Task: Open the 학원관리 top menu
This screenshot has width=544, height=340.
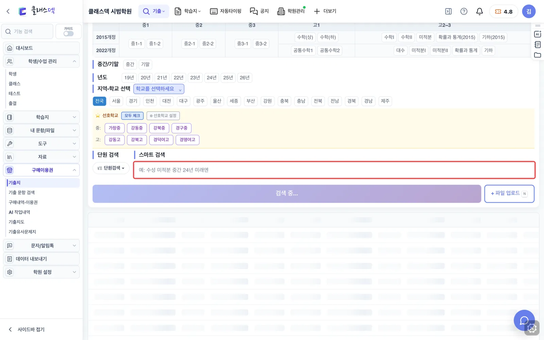Action: (291, 11)
